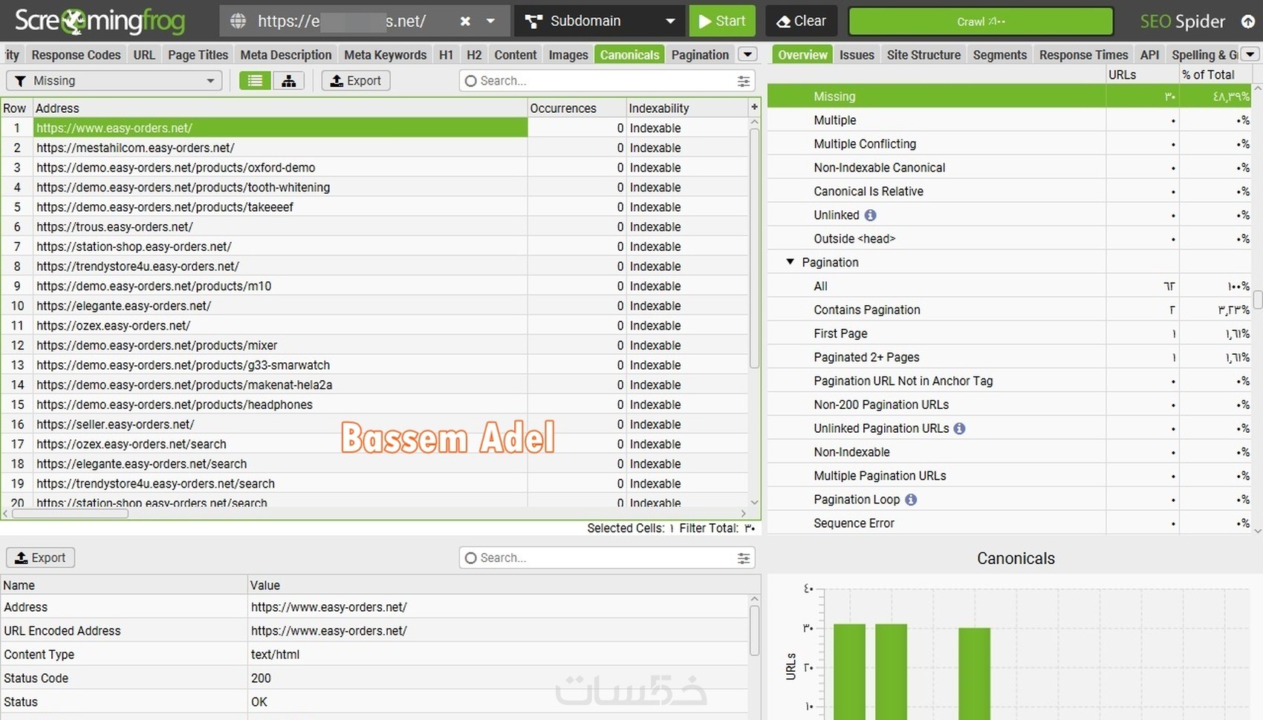
Task: Click the lower panel vertical scrollbar
Action: [754, 631]
